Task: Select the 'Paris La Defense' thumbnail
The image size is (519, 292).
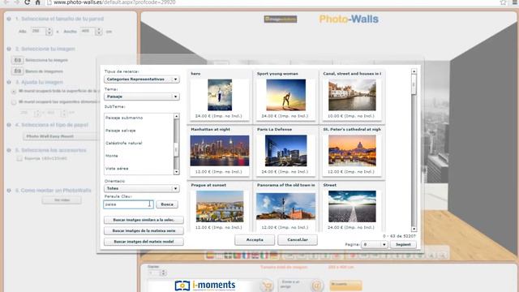Action: (x=286, y=151)
